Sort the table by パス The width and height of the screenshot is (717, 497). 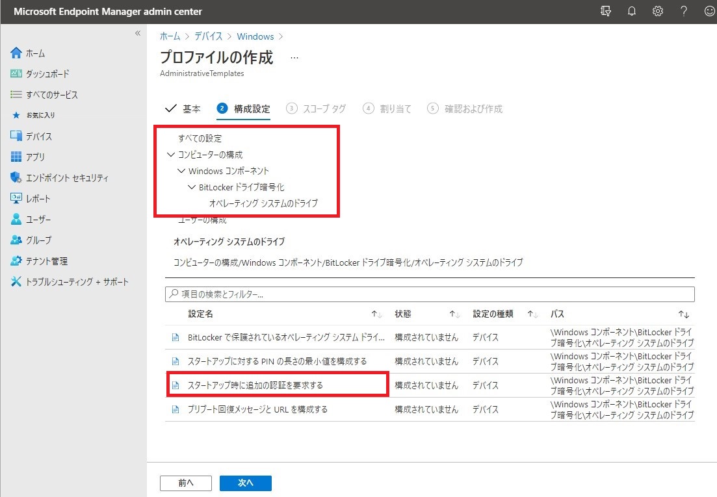684,314
